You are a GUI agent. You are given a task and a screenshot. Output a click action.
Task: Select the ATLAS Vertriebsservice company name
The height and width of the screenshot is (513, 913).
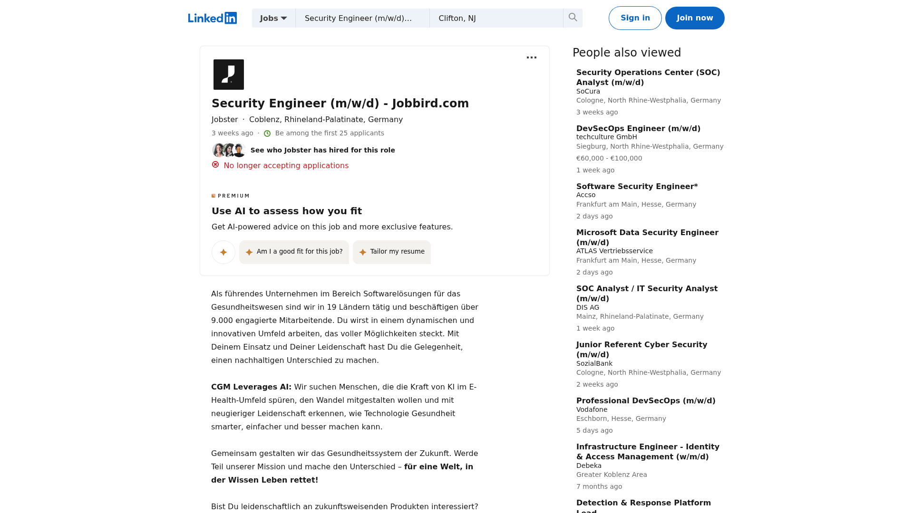(x=614, y=251)
